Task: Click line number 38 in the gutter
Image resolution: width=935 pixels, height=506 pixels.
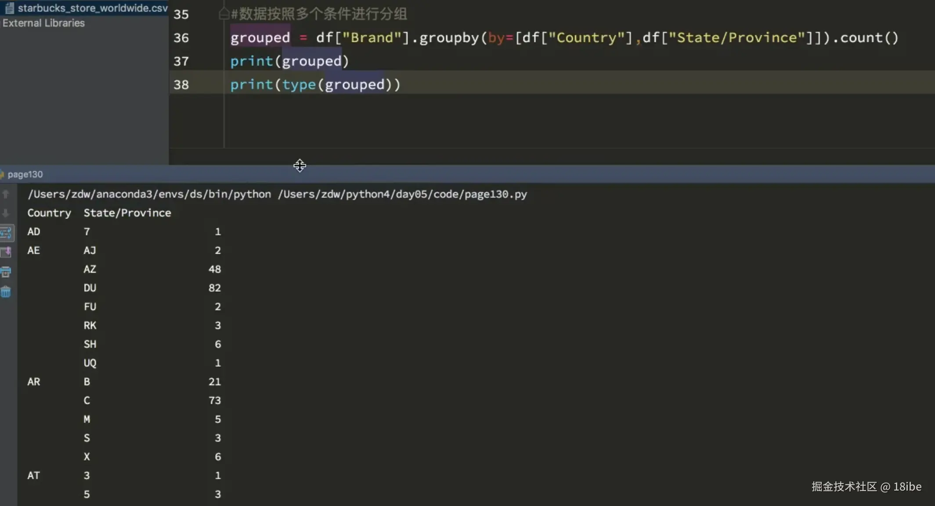Action: click(x=181, y=84)
